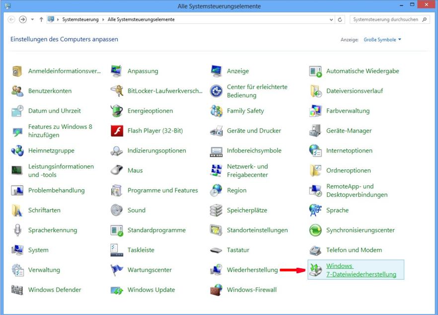Open the Anmeldeinformationsverwaltung safe icon
This screenshot has width=438, height=315.
coord(17,71)
